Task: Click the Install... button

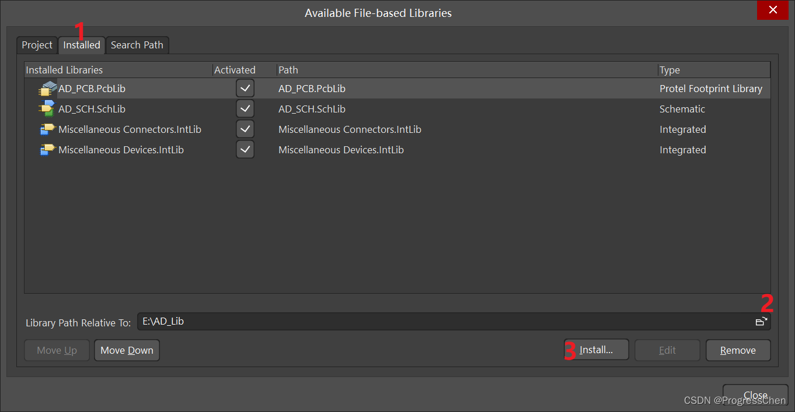Action: (596, 350)
